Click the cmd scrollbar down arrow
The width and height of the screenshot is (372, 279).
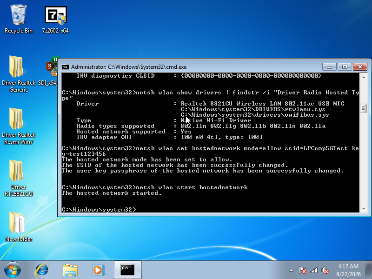[364, 209]
